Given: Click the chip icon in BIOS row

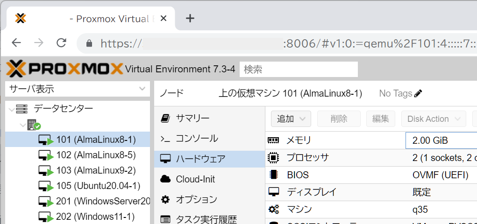Looking at the screenshot, I should [273, 175].
